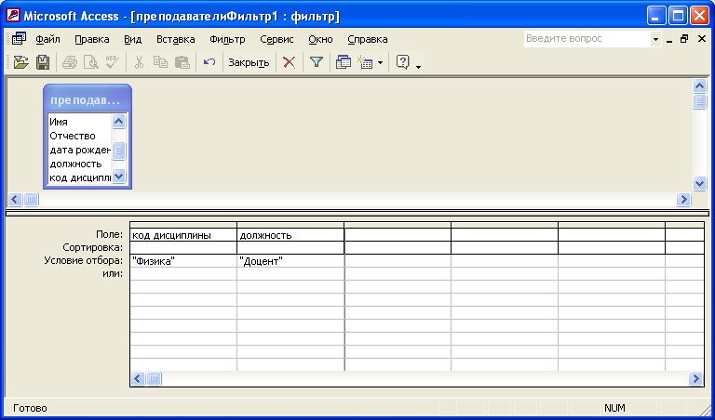Click upper pane horizontal scroll right arrow
Viewport: 715px width, 420px height.
coord(683,199)
